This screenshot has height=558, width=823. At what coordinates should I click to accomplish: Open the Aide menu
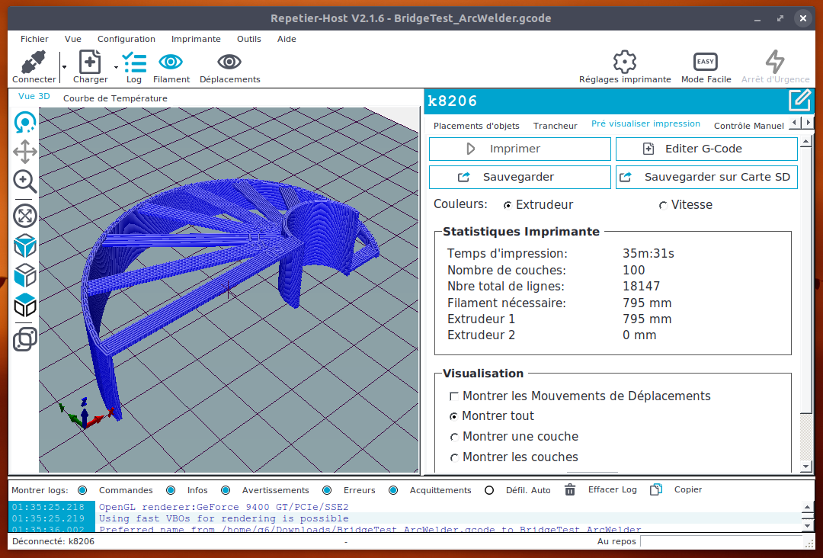pos(287,39)
